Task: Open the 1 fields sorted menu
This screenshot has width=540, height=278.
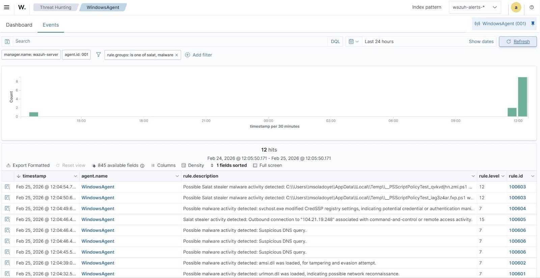Action: coord(228,165)
